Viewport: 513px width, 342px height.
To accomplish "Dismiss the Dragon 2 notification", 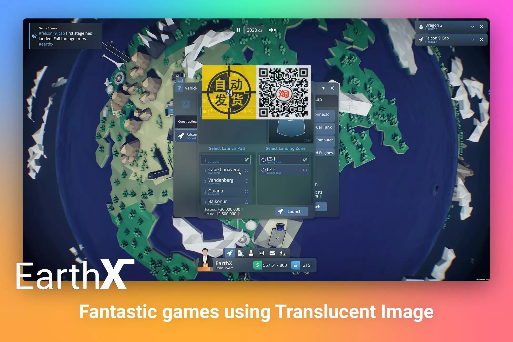I will [481, 27].
